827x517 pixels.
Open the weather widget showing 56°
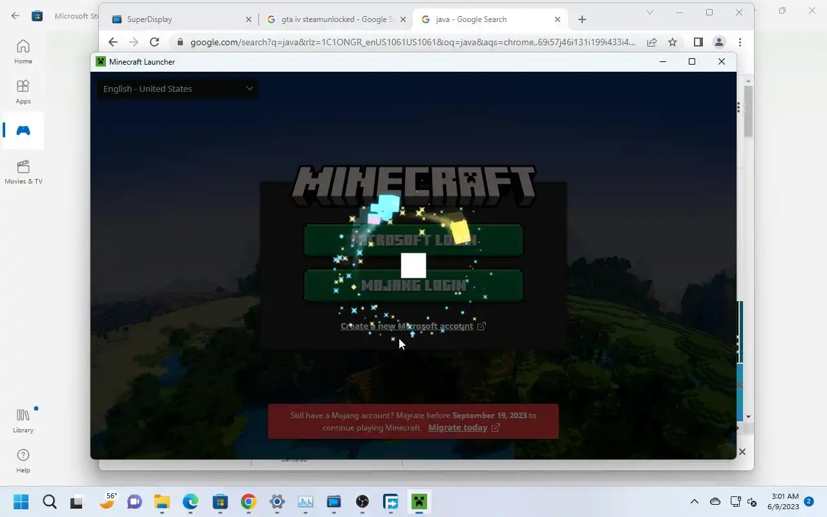108,501
